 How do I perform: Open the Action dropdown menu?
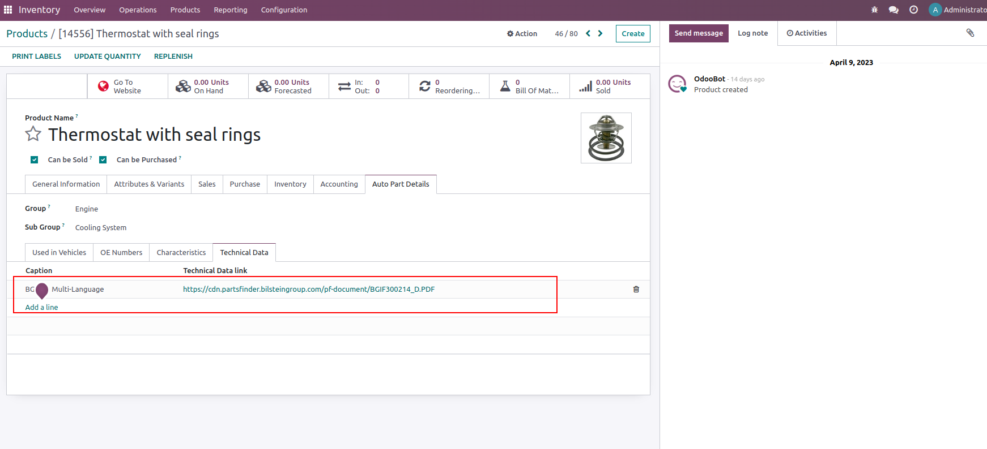click(x=522, y=33)
